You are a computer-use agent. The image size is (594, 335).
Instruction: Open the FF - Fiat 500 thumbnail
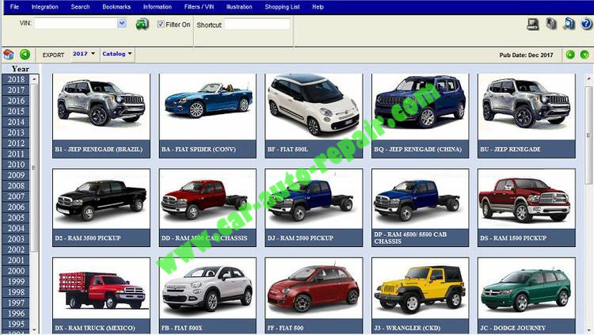(314, 295)
